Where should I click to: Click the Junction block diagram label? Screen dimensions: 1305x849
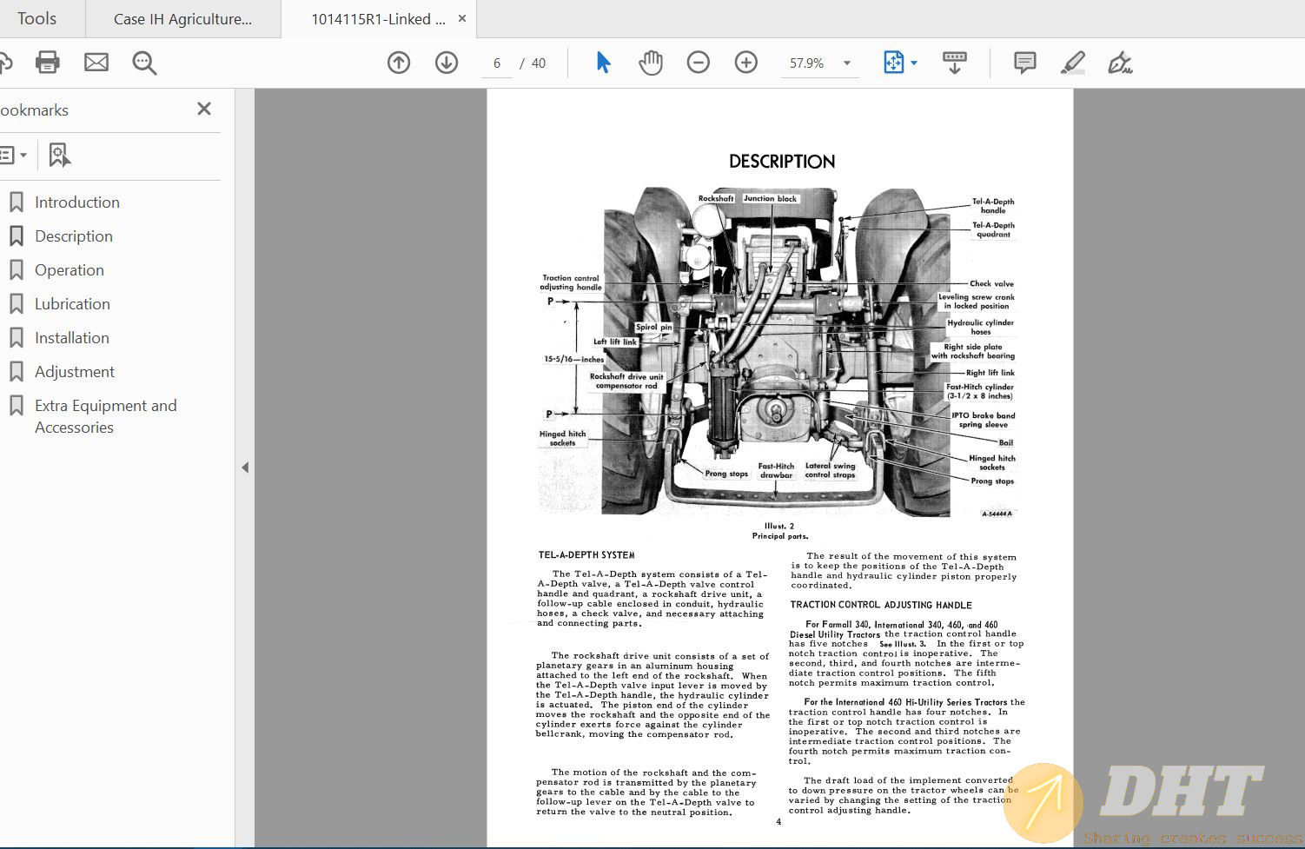(771, 198)
